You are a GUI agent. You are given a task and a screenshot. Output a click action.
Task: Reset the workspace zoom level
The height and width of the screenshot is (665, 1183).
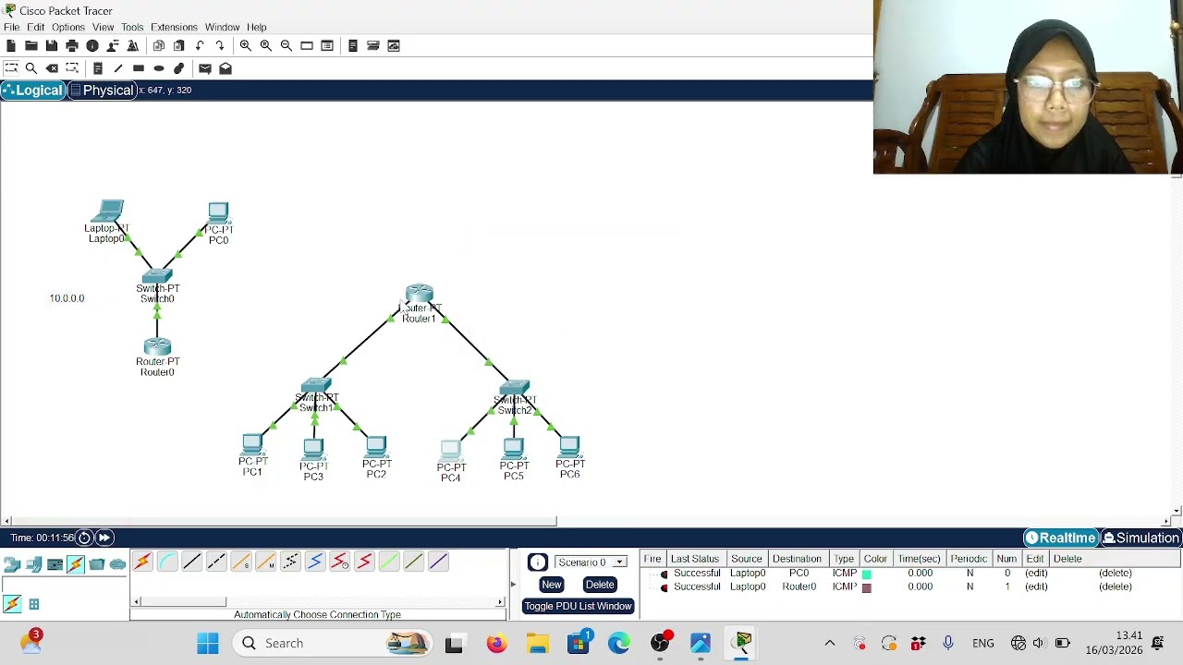(266, 45)
